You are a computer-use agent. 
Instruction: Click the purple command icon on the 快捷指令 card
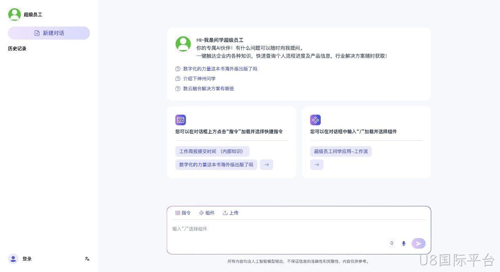pyautogui.click(x=180, y=120)
